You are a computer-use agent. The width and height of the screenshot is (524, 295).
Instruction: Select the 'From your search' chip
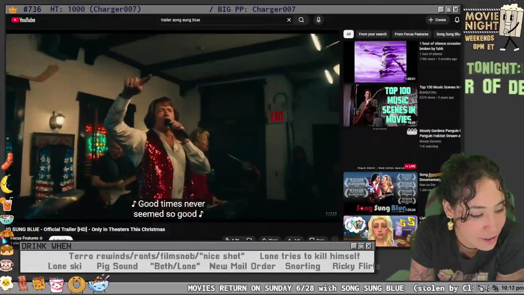coord(373,34)
